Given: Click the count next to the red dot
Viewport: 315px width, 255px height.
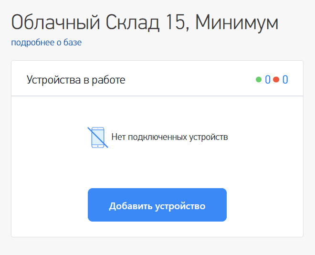Looking at the screenshot, I should (285, 80).
